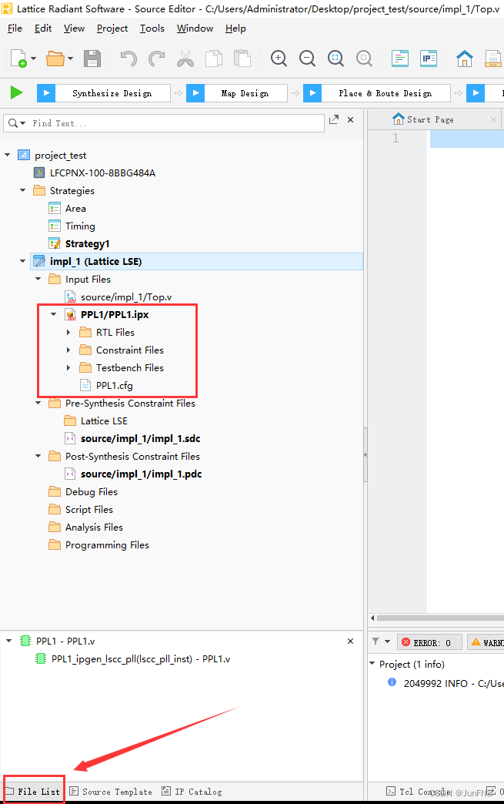Collapse the Input Files folder
The height and width of the screenshot is (804, 504).
pos(38,279)
